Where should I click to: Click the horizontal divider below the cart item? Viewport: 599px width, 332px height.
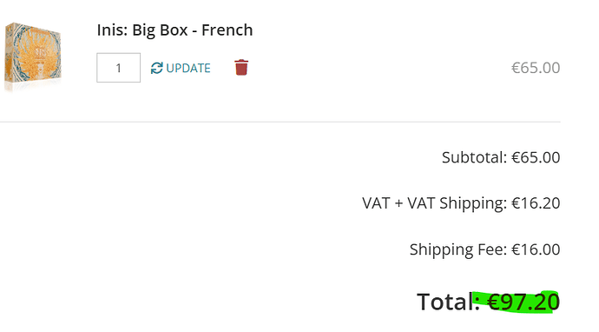[280, 122]
